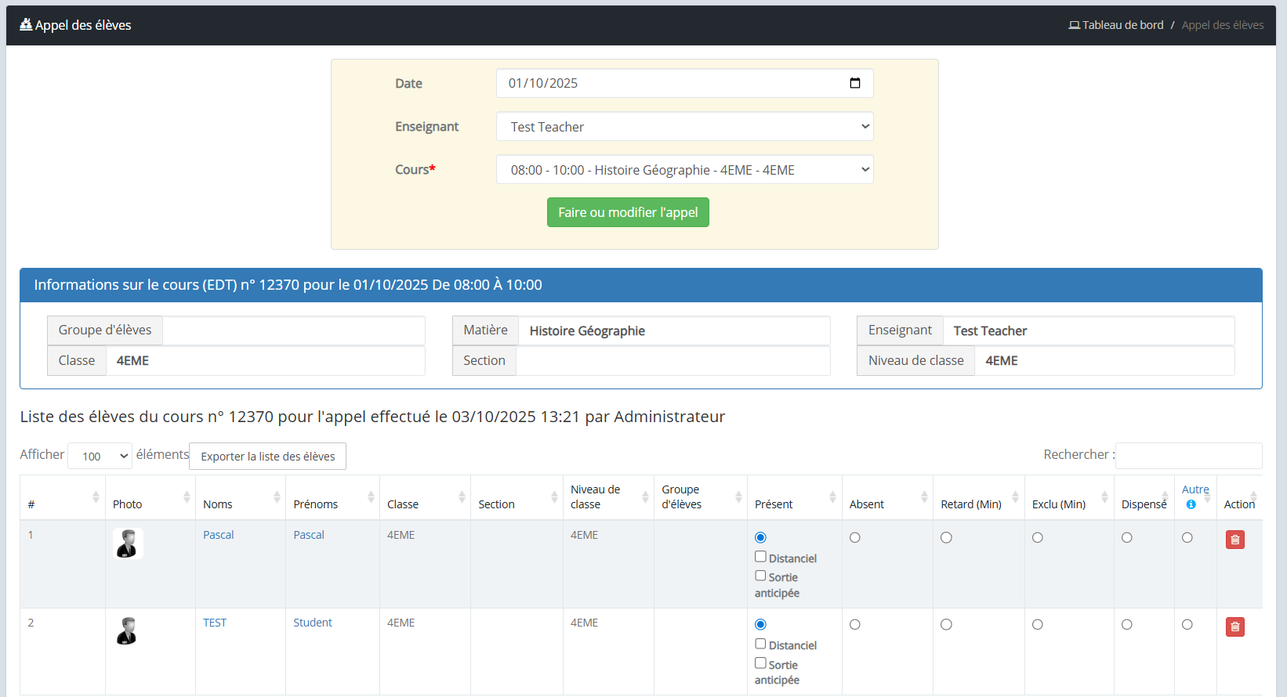1287x697 pixels.
Task: Delete student Pascal with the red trash icon
Action: coord(1234,540)
